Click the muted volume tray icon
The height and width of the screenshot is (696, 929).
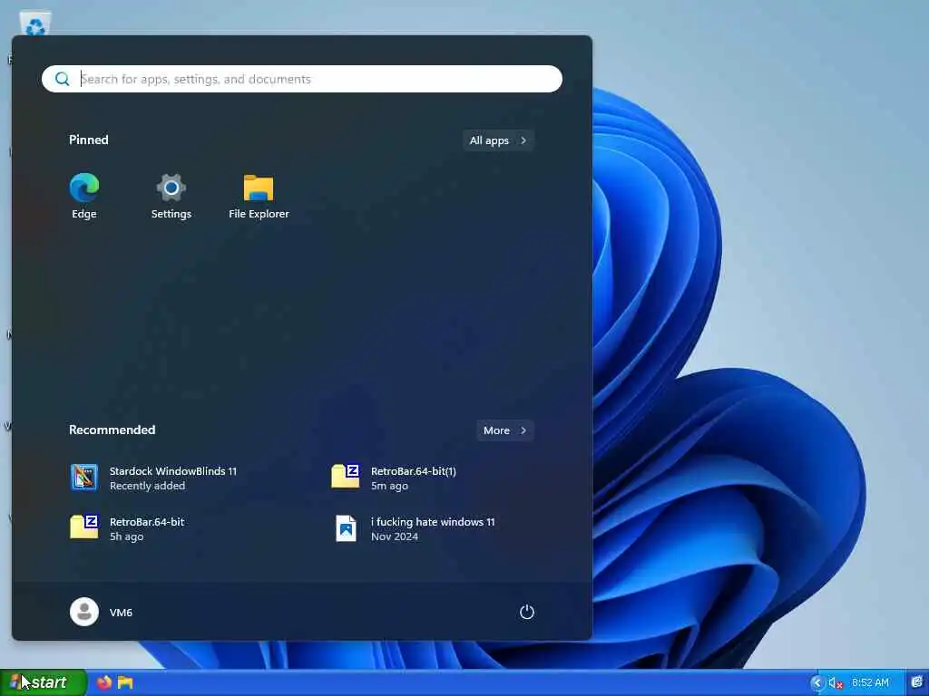(x=836, y=683)
